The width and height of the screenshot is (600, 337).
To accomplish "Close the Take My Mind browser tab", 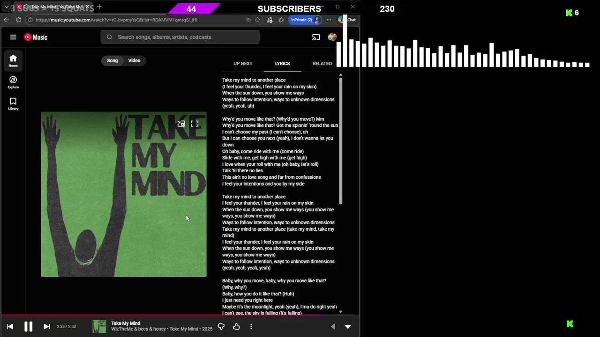I will click(87, 7).
